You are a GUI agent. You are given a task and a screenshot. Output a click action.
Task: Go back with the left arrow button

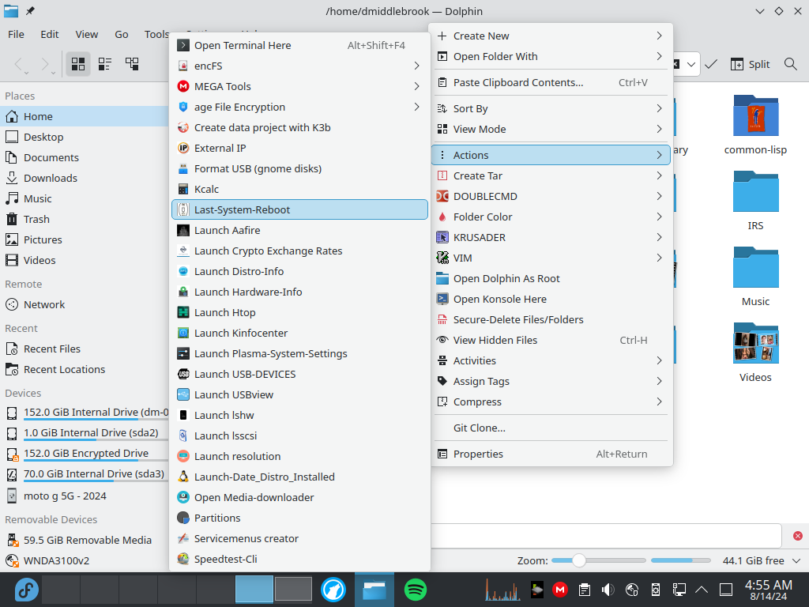point(19,64)
